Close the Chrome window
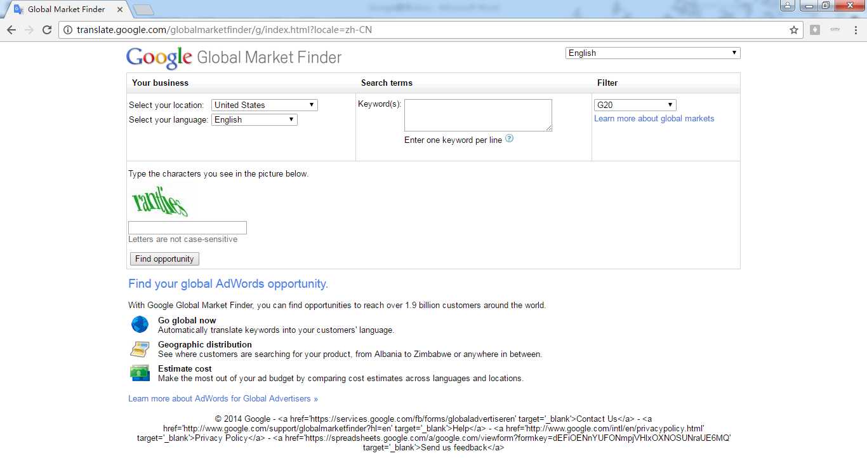 coord(849,6)
